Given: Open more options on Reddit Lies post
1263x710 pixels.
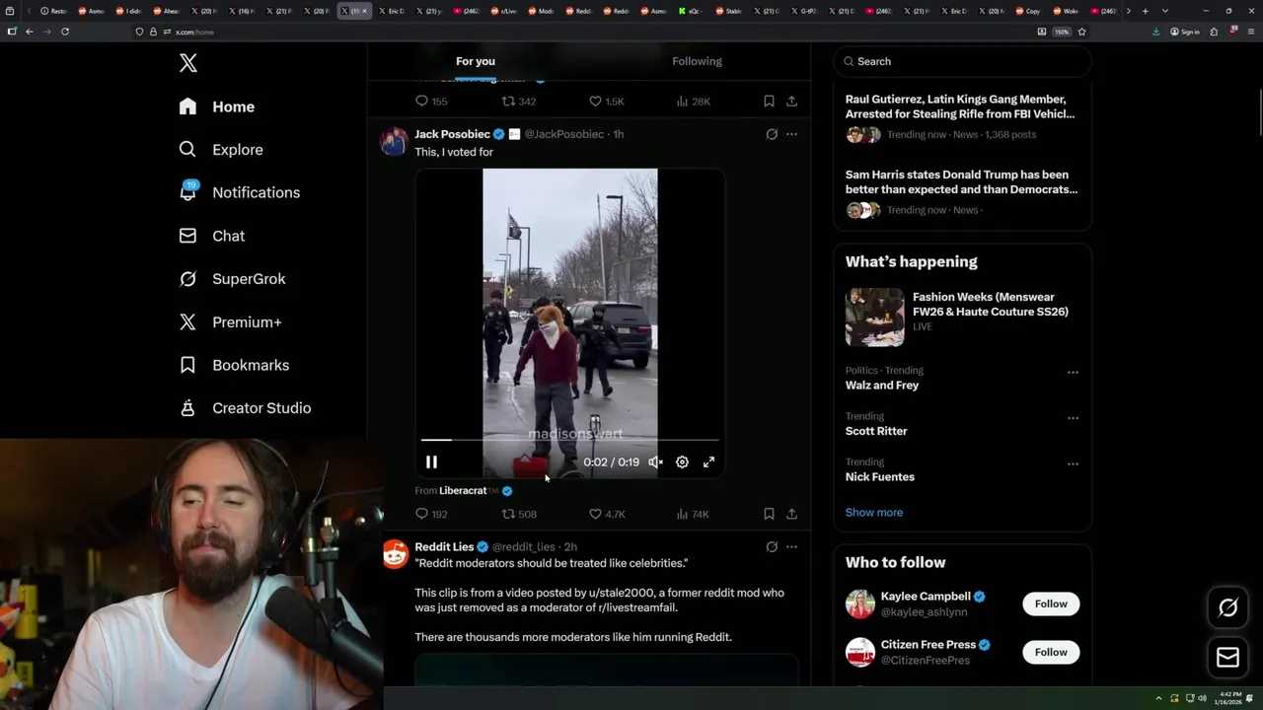Looking at the screenshot, I should (x=791, y=546).
